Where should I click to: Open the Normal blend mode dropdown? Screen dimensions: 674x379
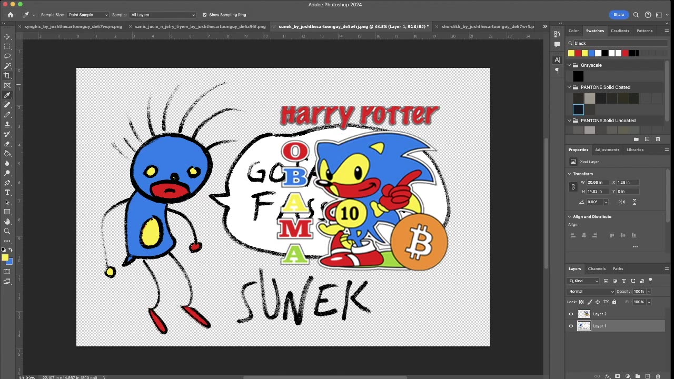click(x=591, y=292)
